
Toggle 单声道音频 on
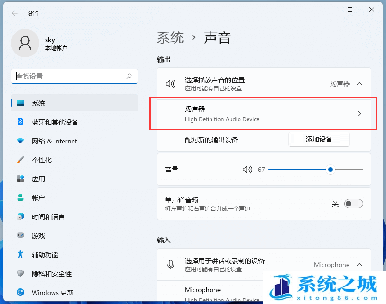[353, 203]
